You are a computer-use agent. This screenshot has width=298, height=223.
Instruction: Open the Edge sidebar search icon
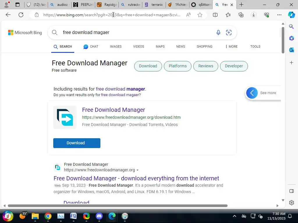pos(291,26)
